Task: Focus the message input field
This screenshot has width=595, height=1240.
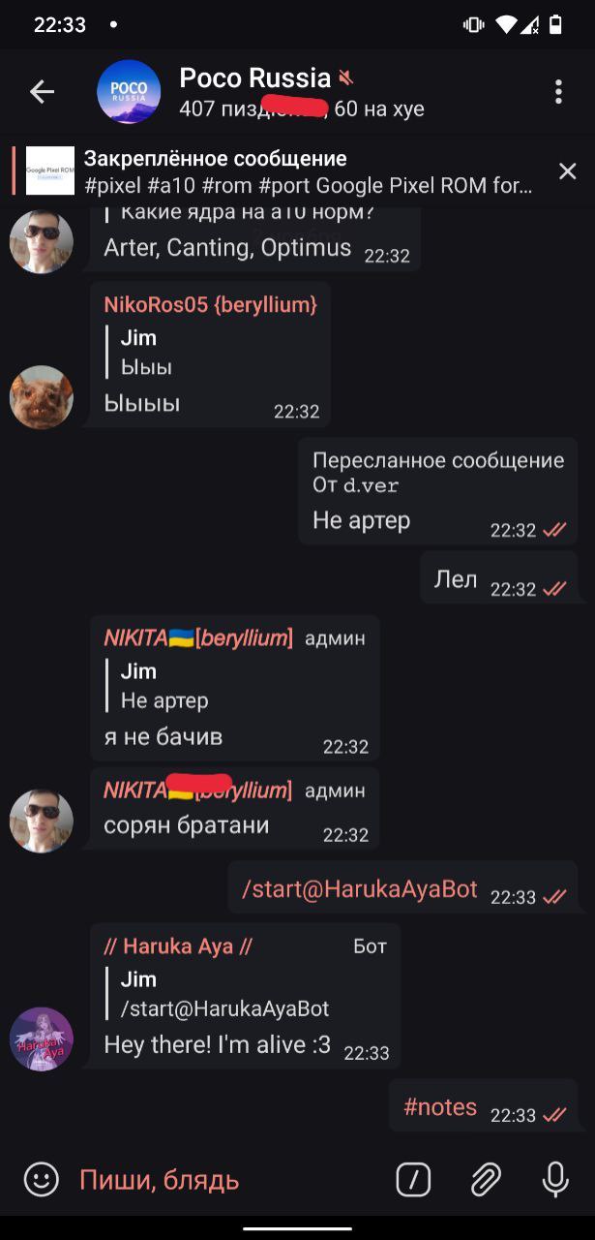Action: pos(227,1179)
